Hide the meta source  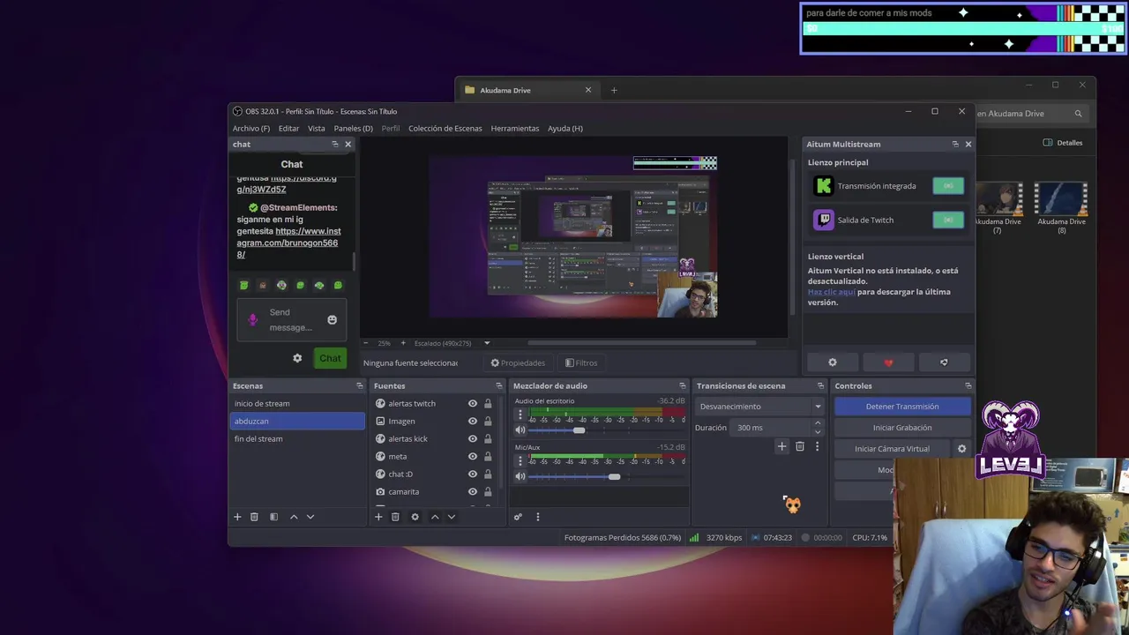473,456
